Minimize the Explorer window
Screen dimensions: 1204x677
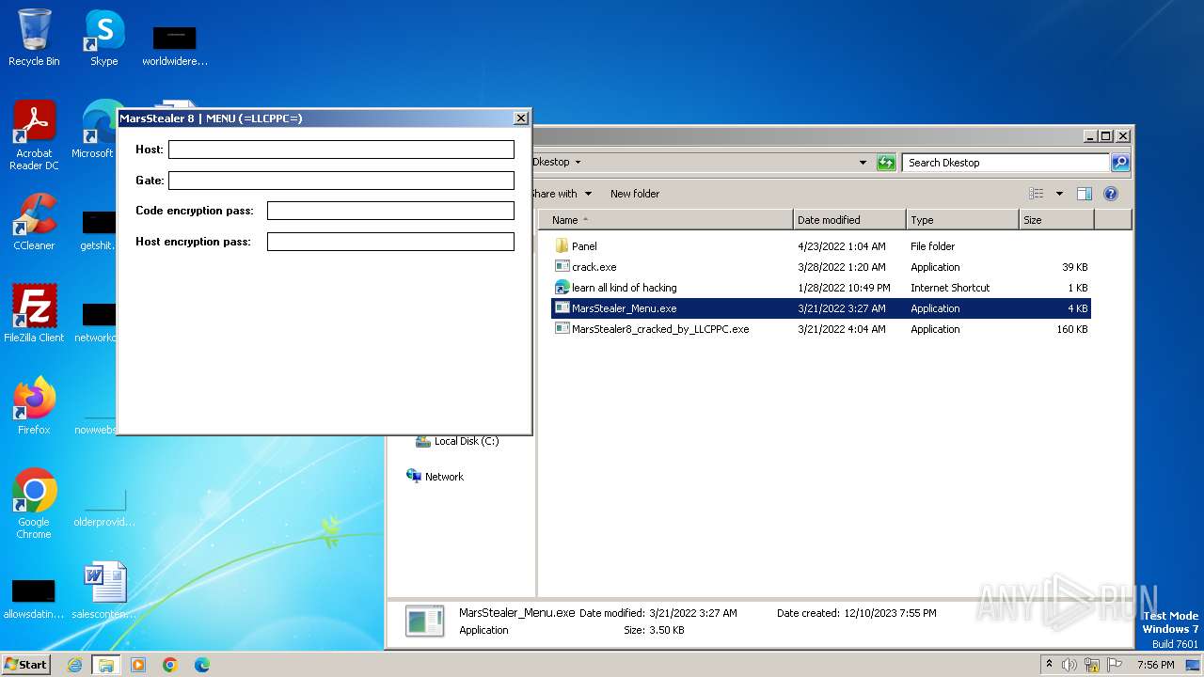point(1091,136)
